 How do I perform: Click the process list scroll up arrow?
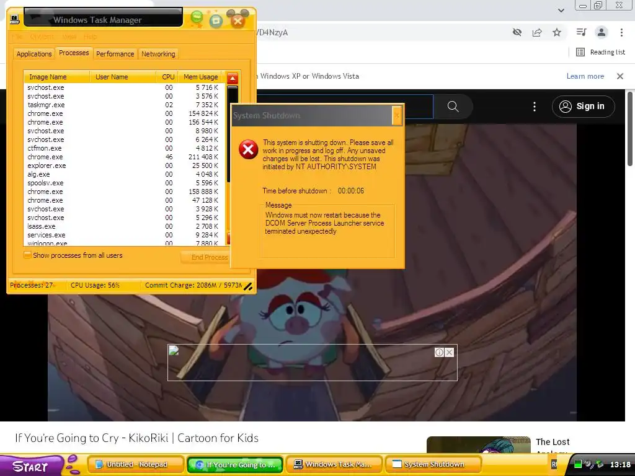pos(233,79)
